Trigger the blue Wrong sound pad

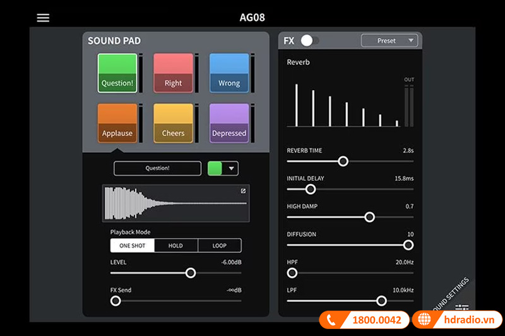[229, 73]
